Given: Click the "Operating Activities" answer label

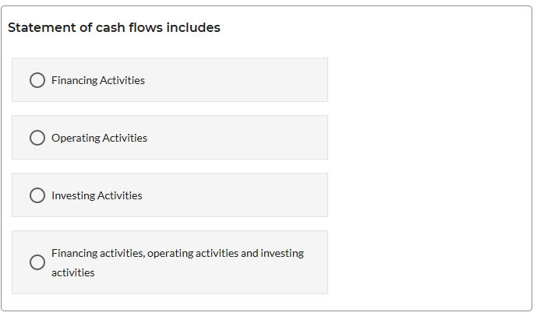Looking at the screenshot, I should [x=99, y=138].
